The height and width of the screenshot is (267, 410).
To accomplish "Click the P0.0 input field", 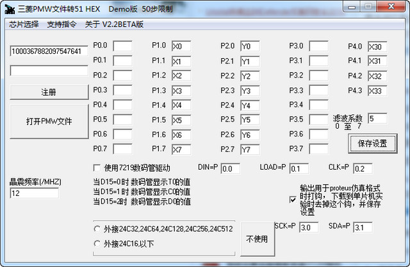I will pos(122,46).
